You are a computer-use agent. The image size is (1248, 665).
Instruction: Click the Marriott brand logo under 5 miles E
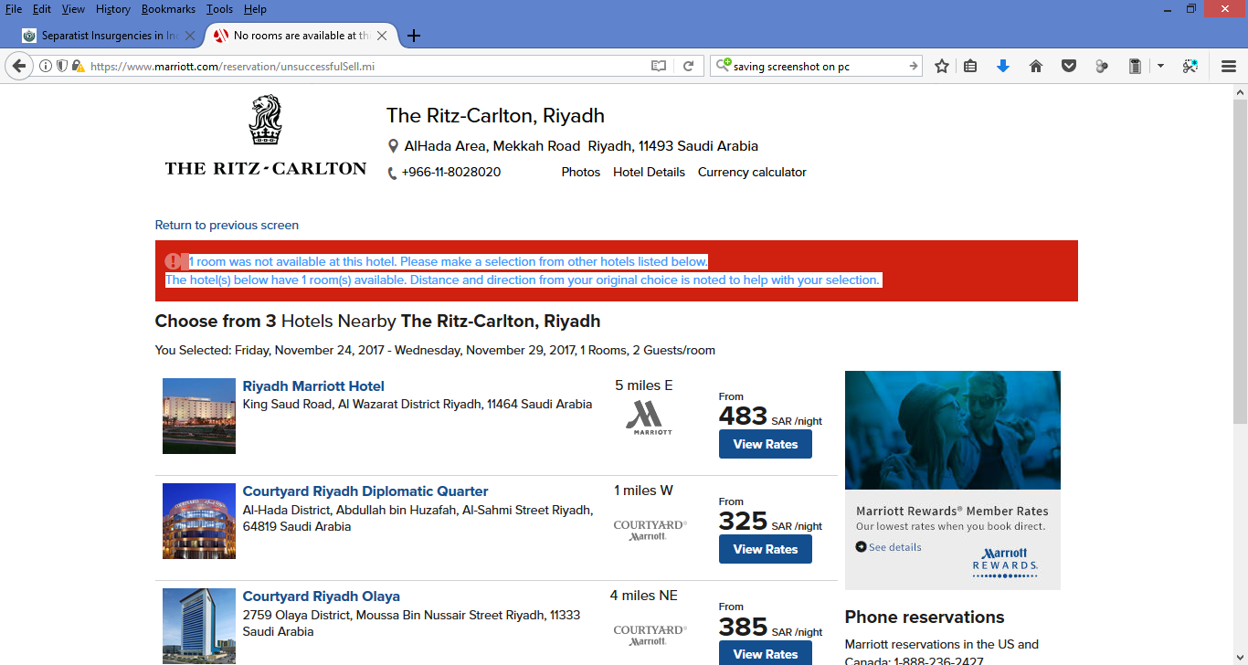(650, 417)
